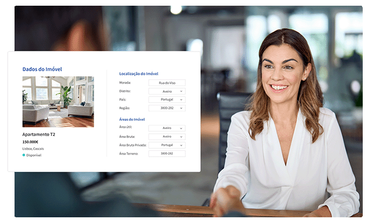Click the Dados do Imóvel heading
This screenshot has width=370, height=223.
pyautogui.click(x=42, y=69)
